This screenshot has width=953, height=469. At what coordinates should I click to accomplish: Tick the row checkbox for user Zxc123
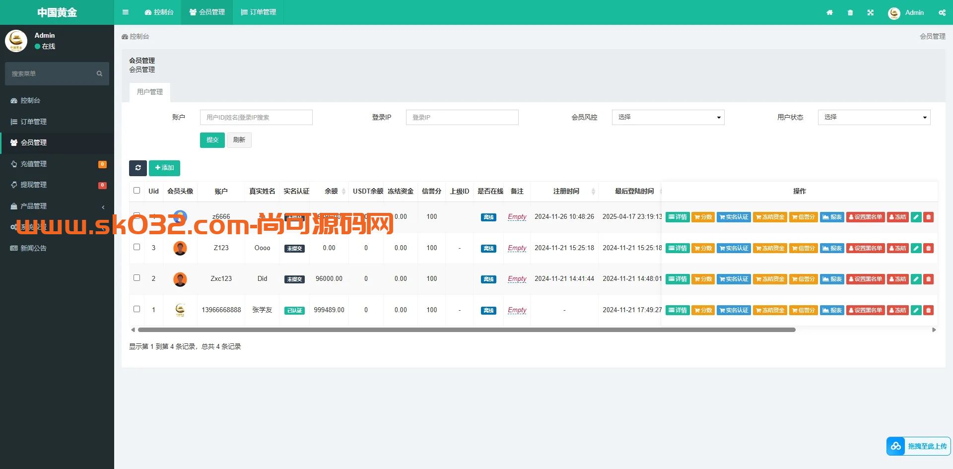click(136, 278)
